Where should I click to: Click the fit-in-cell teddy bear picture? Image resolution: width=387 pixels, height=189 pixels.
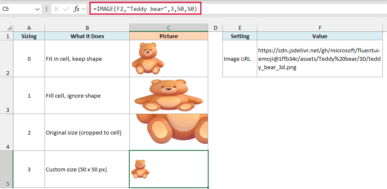tap(148, 58)
